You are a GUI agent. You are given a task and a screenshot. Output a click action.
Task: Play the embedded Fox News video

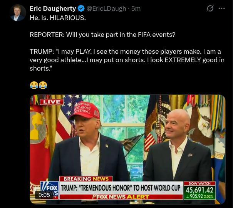[x=127, y=149]
